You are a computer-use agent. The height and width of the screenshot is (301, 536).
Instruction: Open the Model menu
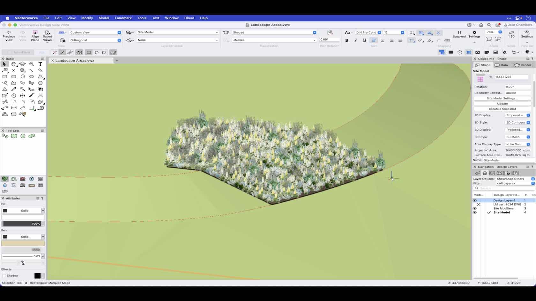(104, 18)
